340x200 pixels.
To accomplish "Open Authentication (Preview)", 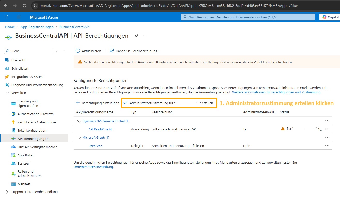I will tap(36, 114).
